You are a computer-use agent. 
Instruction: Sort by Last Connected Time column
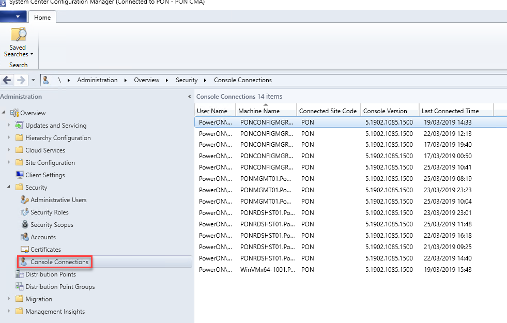pyautogui.click(x=450, y=111)
